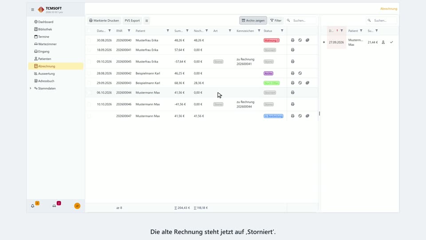This screenshot has width=426, height=240.
Task: Click the plus icon before 27.09.2026
Action: [x=324, y=42]
